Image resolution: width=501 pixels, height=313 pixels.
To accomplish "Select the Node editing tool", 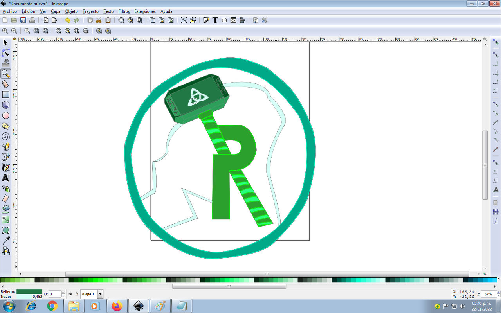I will [x=5, y=53].
